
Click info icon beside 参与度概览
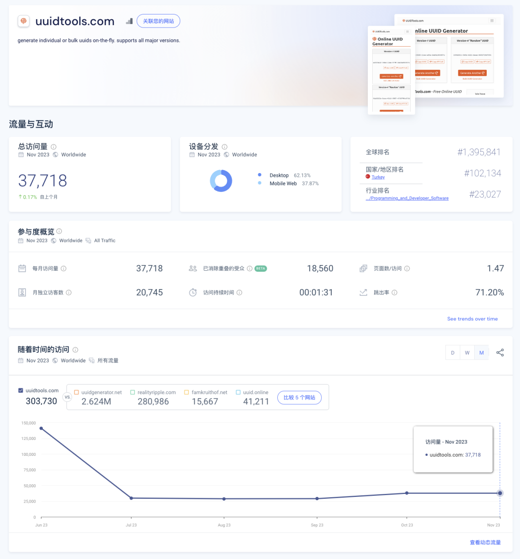coord(59,231)
